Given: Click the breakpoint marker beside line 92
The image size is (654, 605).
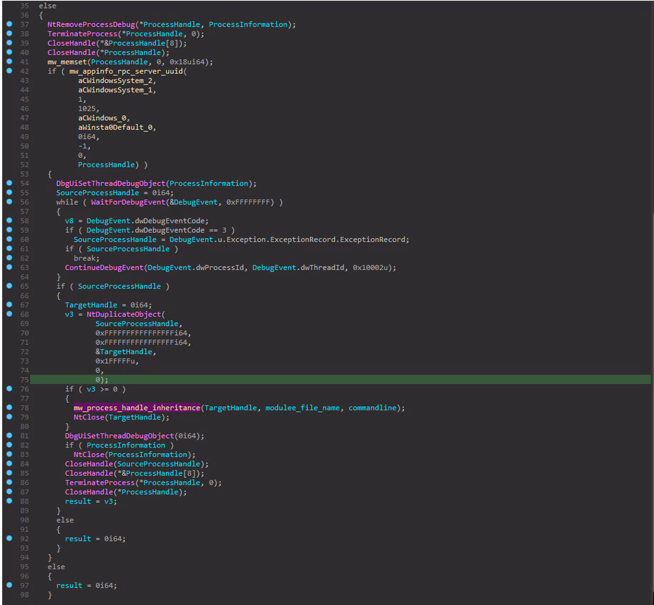Looking at the screenshot, I should (9, 538).
